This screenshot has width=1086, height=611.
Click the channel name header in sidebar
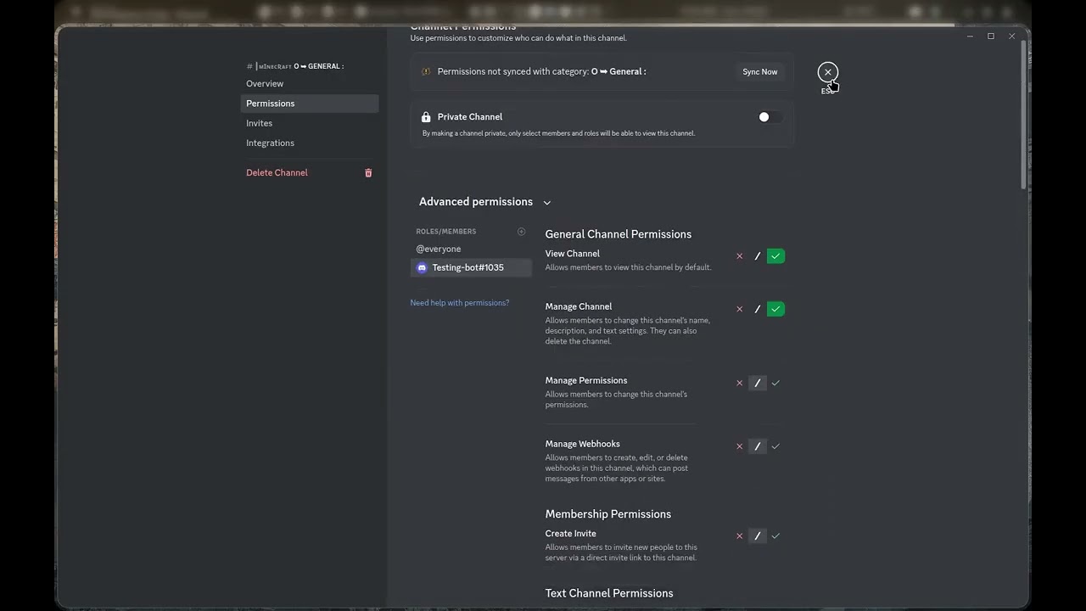[295, 66]
